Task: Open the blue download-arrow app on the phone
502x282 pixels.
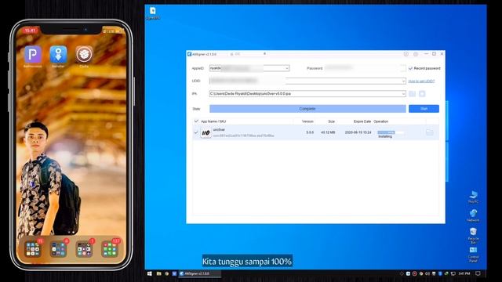Action: (58, 54)
